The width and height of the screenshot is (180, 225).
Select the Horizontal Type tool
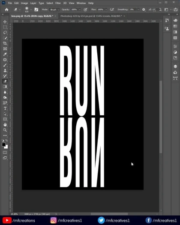5,108
